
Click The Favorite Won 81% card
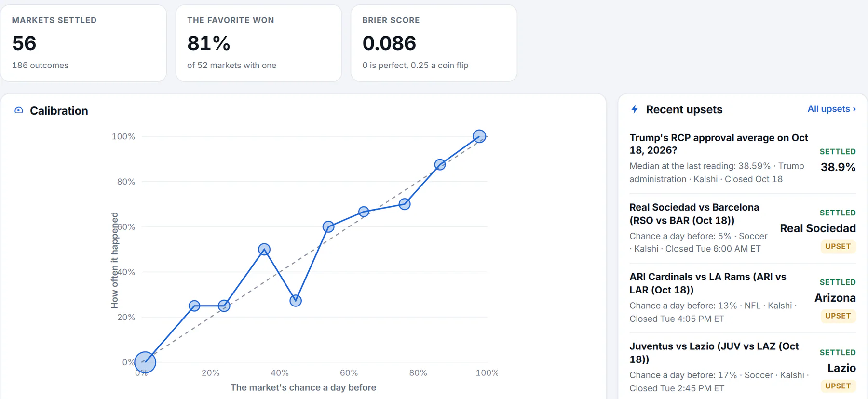pos(258,43)
